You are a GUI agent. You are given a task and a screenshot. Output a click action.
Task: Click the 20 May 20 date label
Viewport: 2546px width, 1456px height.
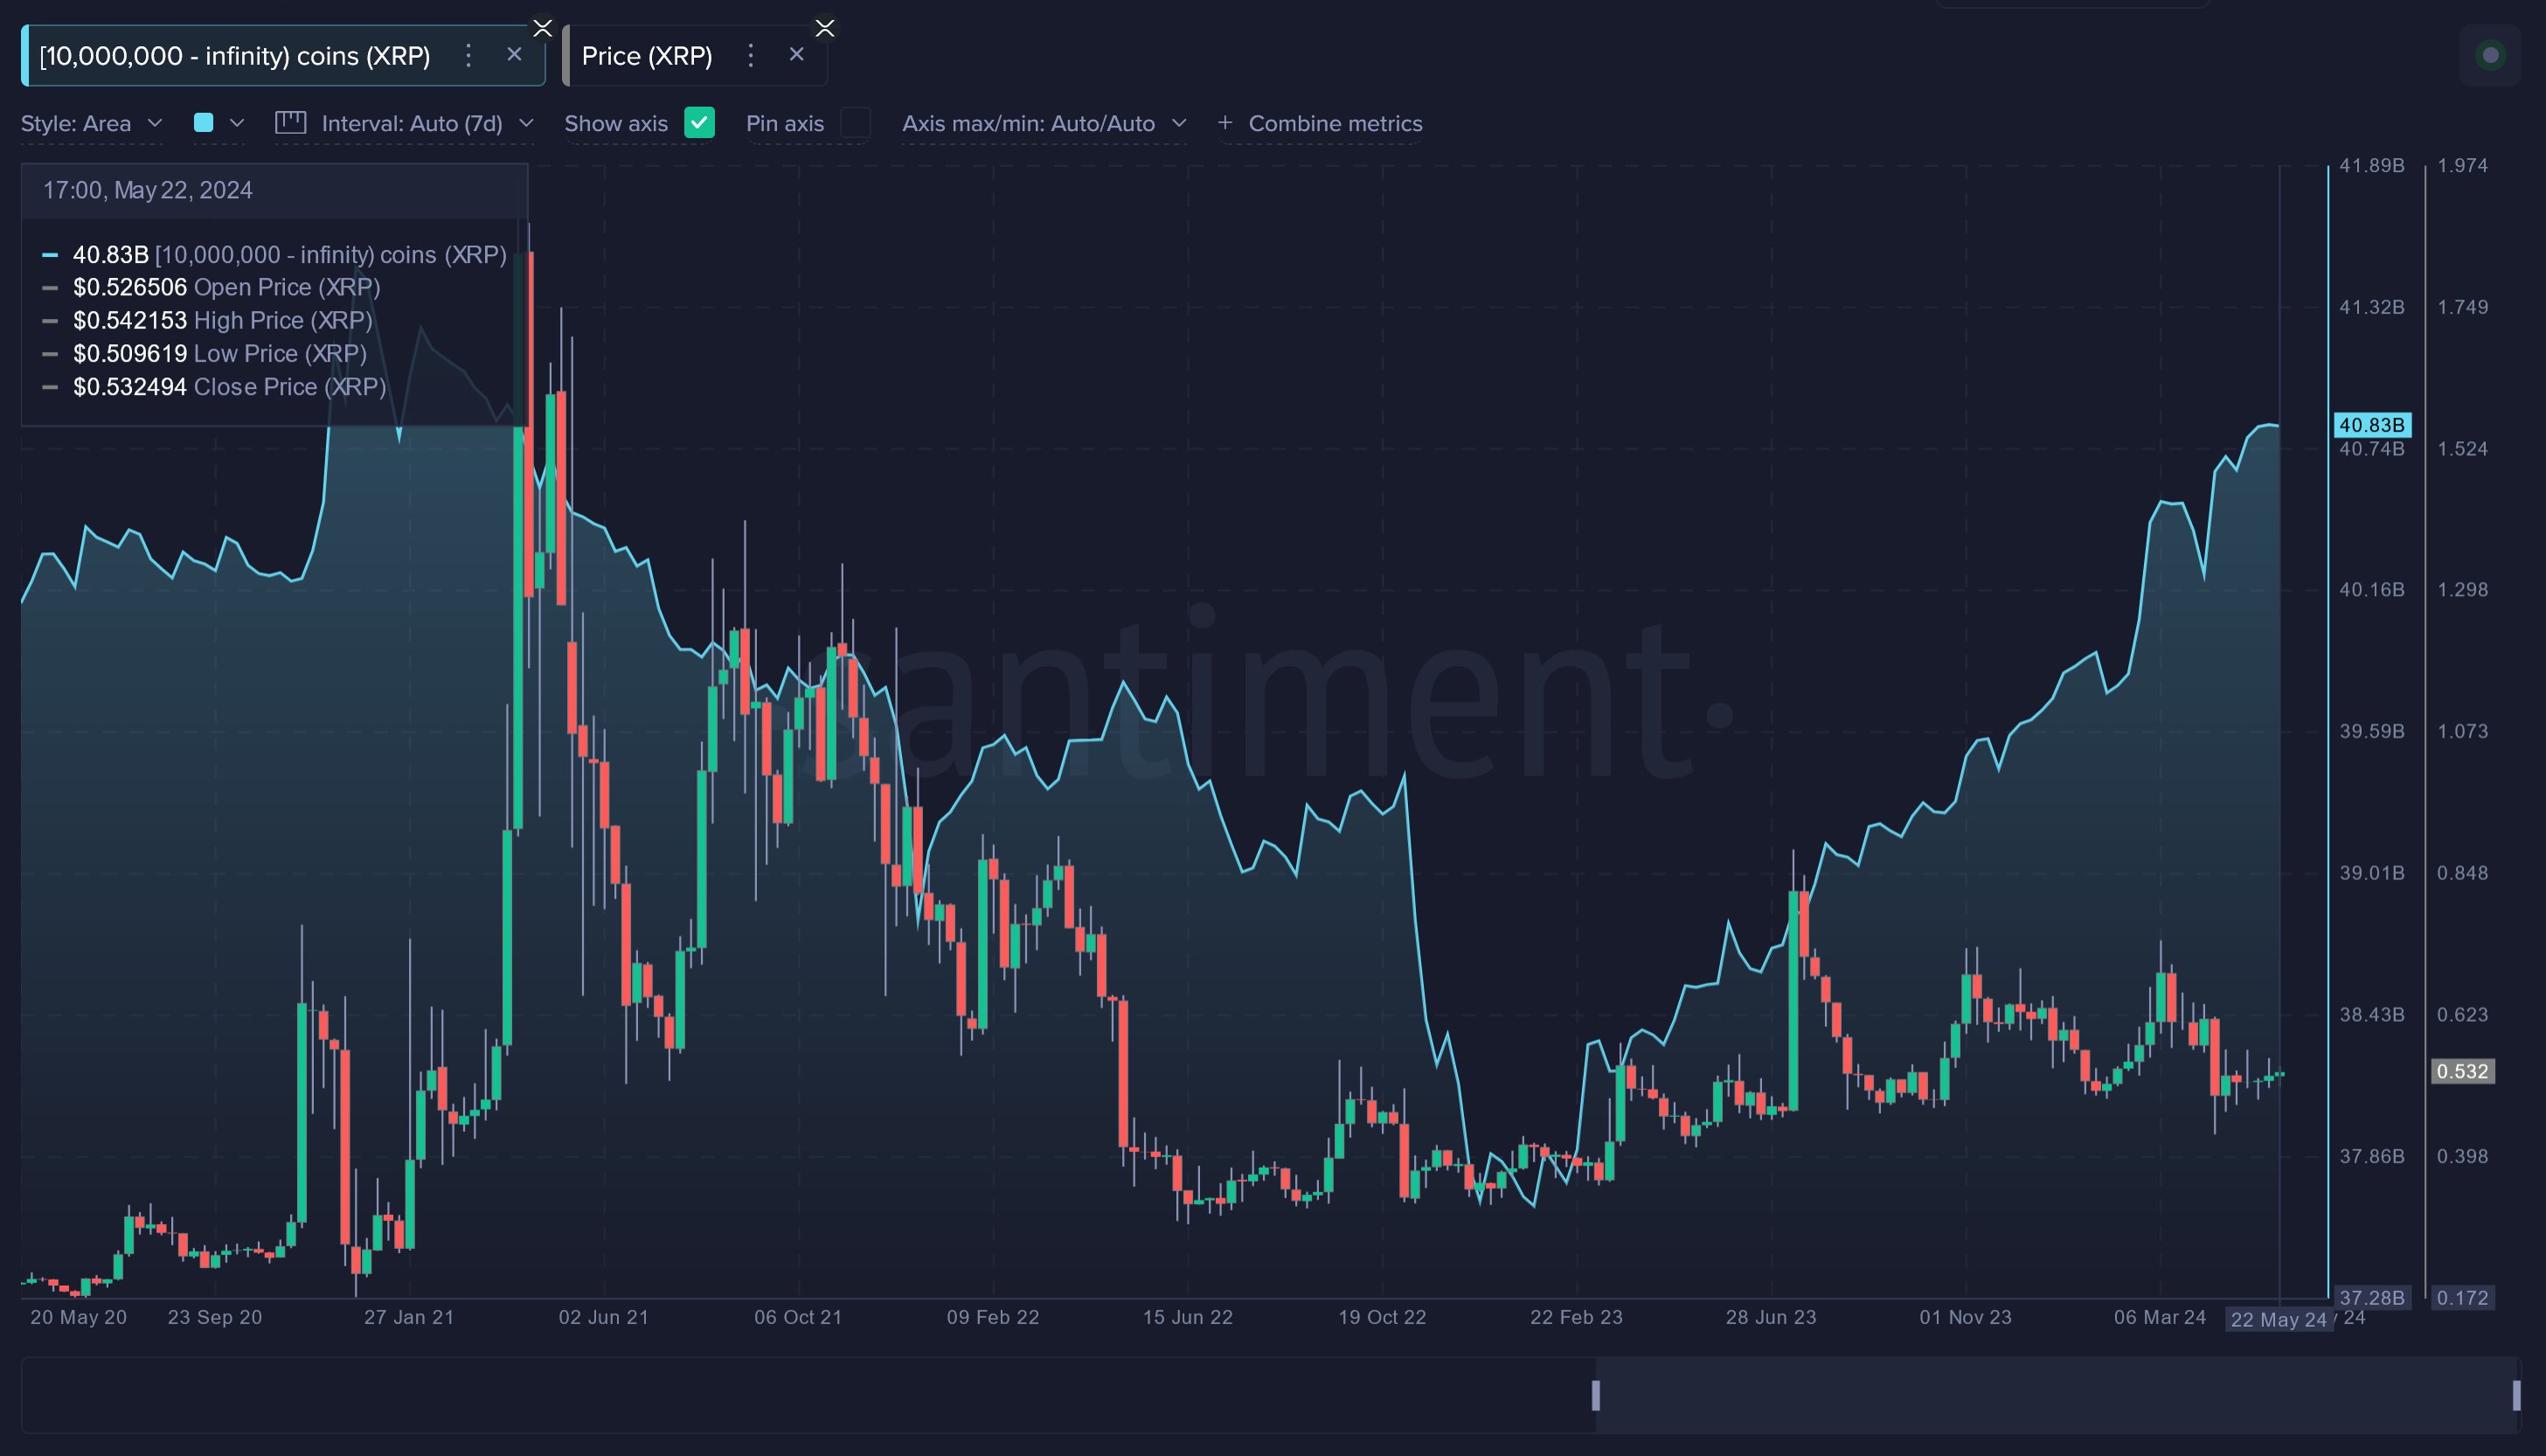79,1317
